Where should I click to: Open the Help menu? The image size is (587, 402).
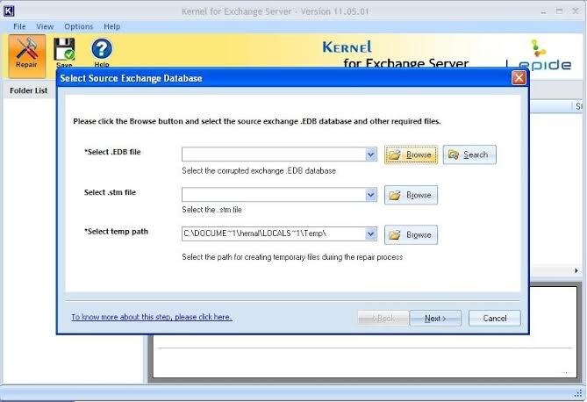point(112,26)
